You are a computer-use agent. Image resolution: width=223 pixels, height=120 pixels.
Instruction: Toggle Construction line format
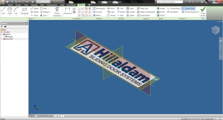[x=173, y=9]
